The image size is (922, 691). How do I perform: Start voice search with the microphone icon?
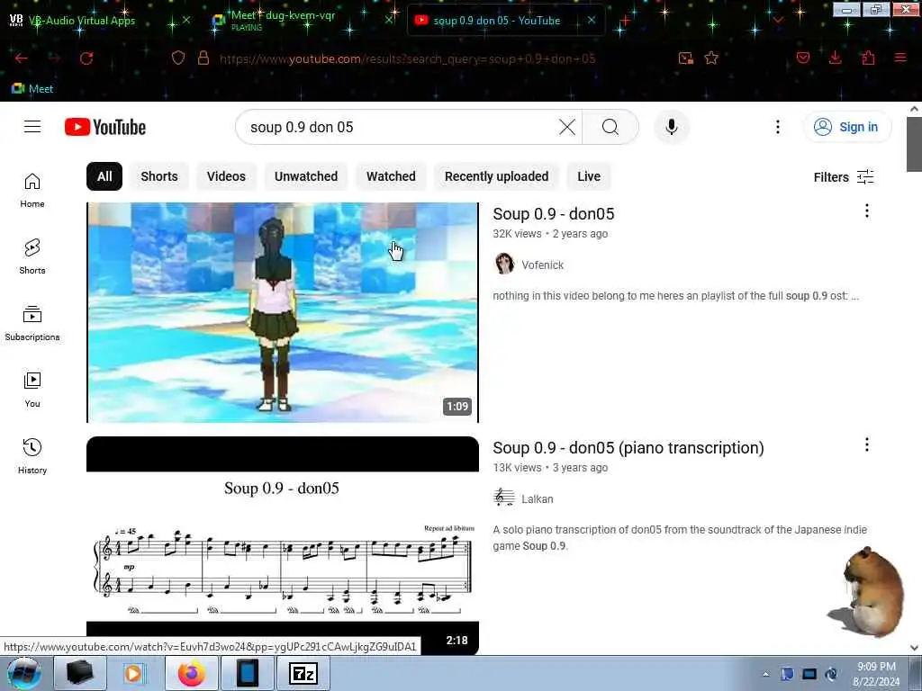pyautogui.click(x=672, y=127)
